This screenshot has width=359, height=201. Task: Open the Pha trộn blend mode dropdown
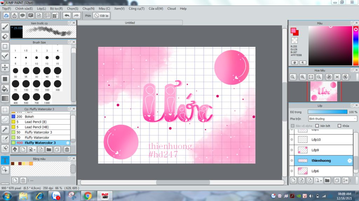click(x=332, y=119)
